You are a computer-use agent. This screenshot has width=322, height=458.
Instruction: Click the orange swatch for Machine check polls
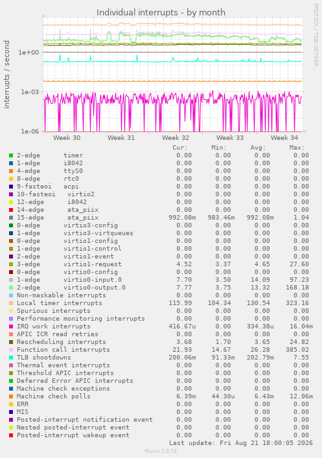click(11, 396)
